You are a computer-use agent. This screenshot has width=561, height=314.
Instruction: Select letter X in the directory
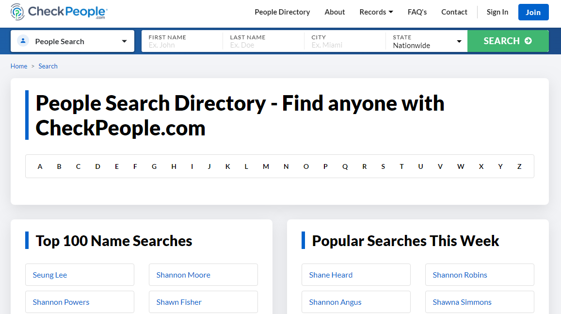coord(481,166)
